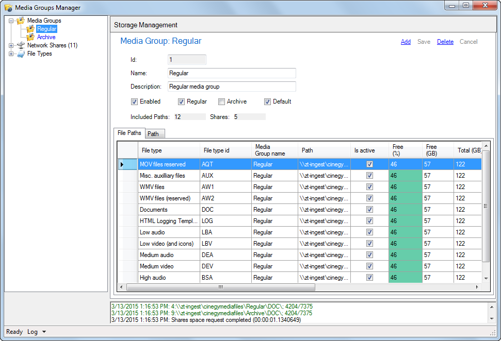Click the Medium audio cell
The width and height of the screenshot is (501, 341).
[x=169, y=255]
